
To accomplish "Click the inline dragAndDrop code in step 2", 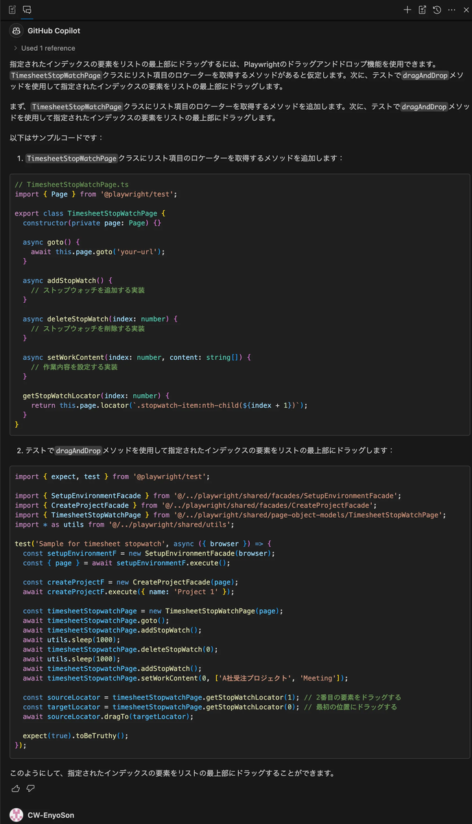I will click(78, 450).
